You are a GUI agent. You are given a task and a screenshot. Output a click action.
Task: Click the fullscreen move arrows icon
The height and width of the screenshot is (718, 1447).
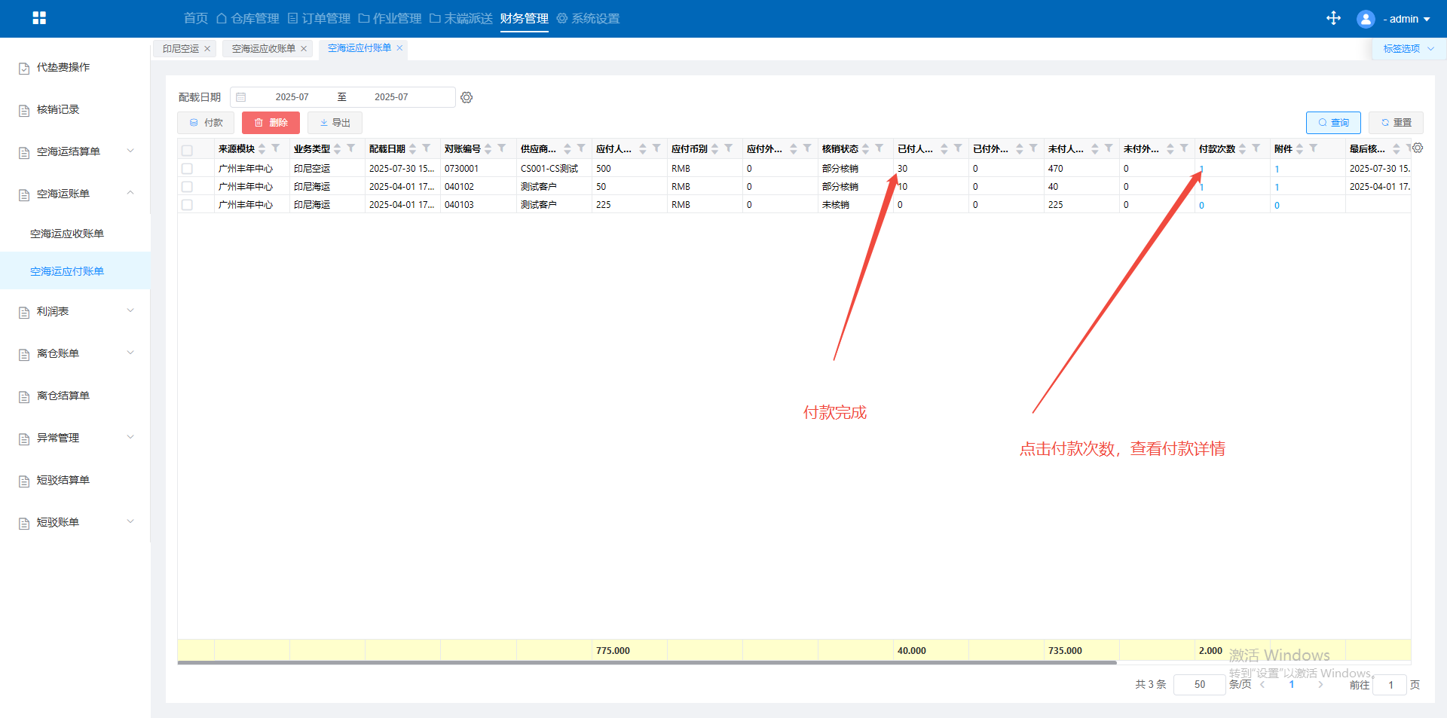[x=1333, y=18]
